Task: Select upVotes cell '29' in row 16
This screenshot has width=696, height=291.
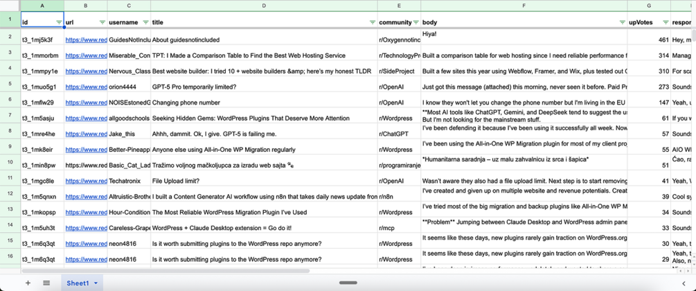Action: [x=649, y=256]
